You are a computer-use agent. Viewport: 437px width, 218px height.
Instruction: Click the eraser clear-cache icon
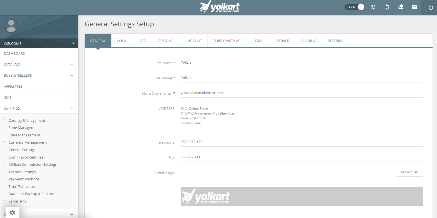point(401,7)
